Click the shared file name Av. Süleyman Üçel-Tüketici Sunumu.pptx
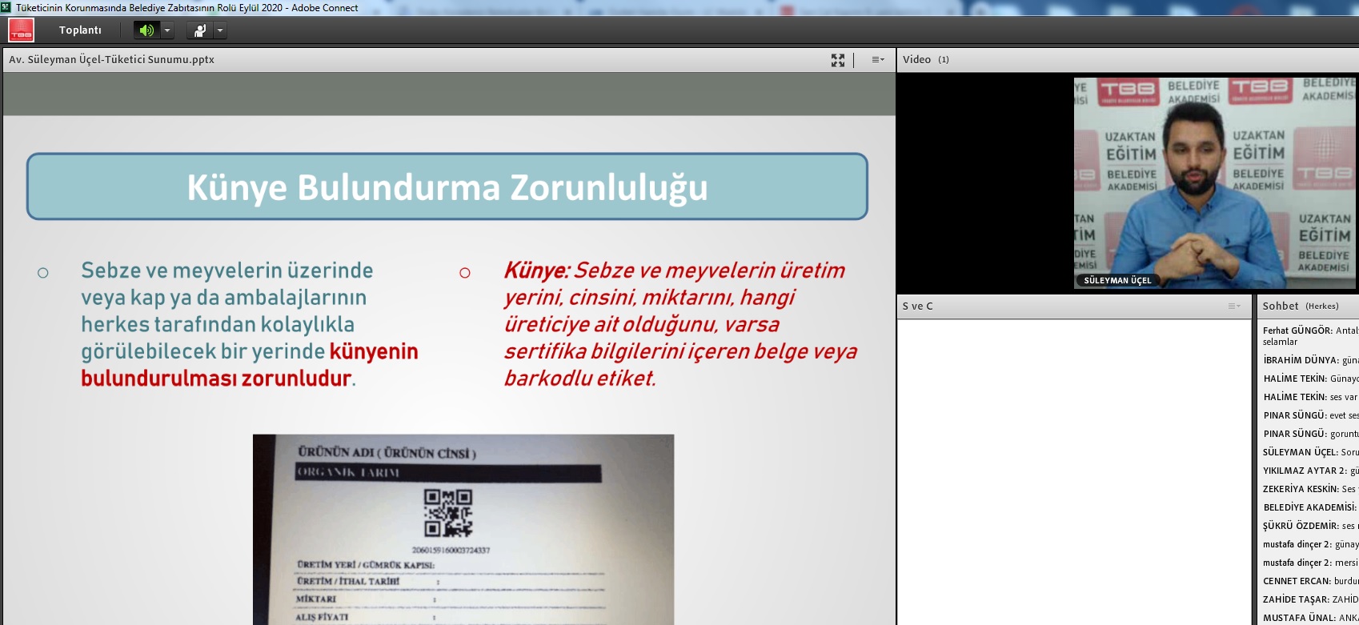 pos(111,60)
